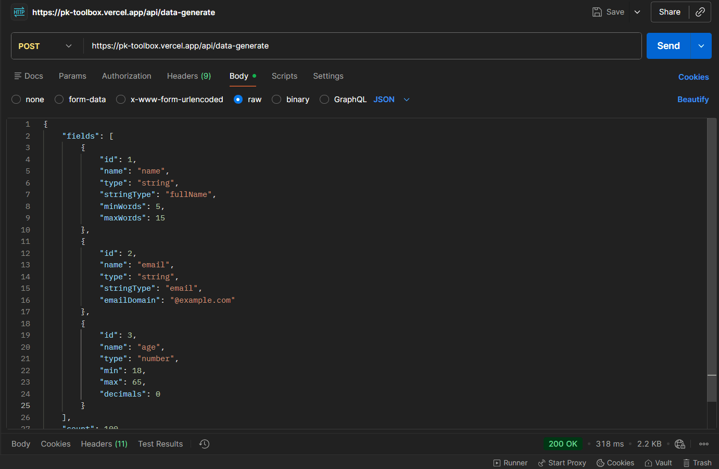719x469 pixels.
Task: Open the Cookies link near request tabs
Action: tap(693, 77)
